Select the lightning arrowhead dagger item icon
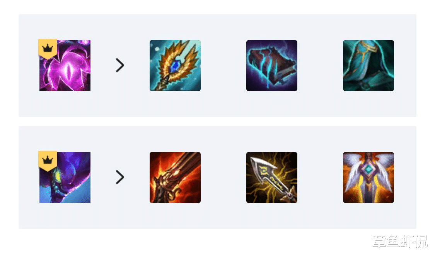Viewport: 435px width, 257px height. (271, 178)
